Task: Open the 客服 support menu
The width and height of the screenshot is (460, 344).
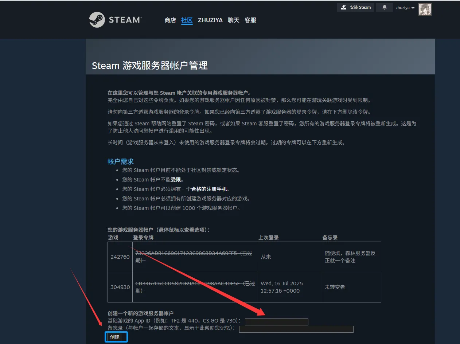Action: click(x=250, y=20)
